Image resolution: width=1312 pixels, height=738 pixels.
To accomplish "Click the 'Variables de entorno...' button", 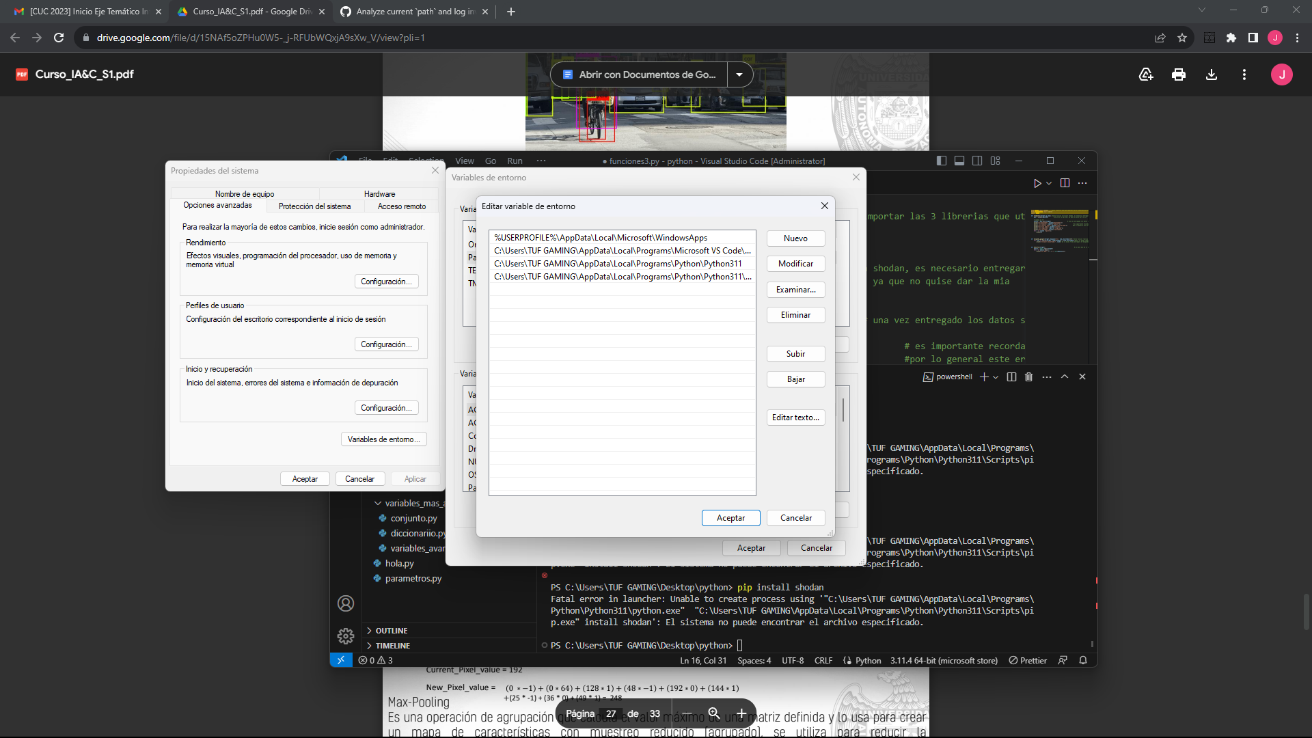I will [x=383, y=439].
